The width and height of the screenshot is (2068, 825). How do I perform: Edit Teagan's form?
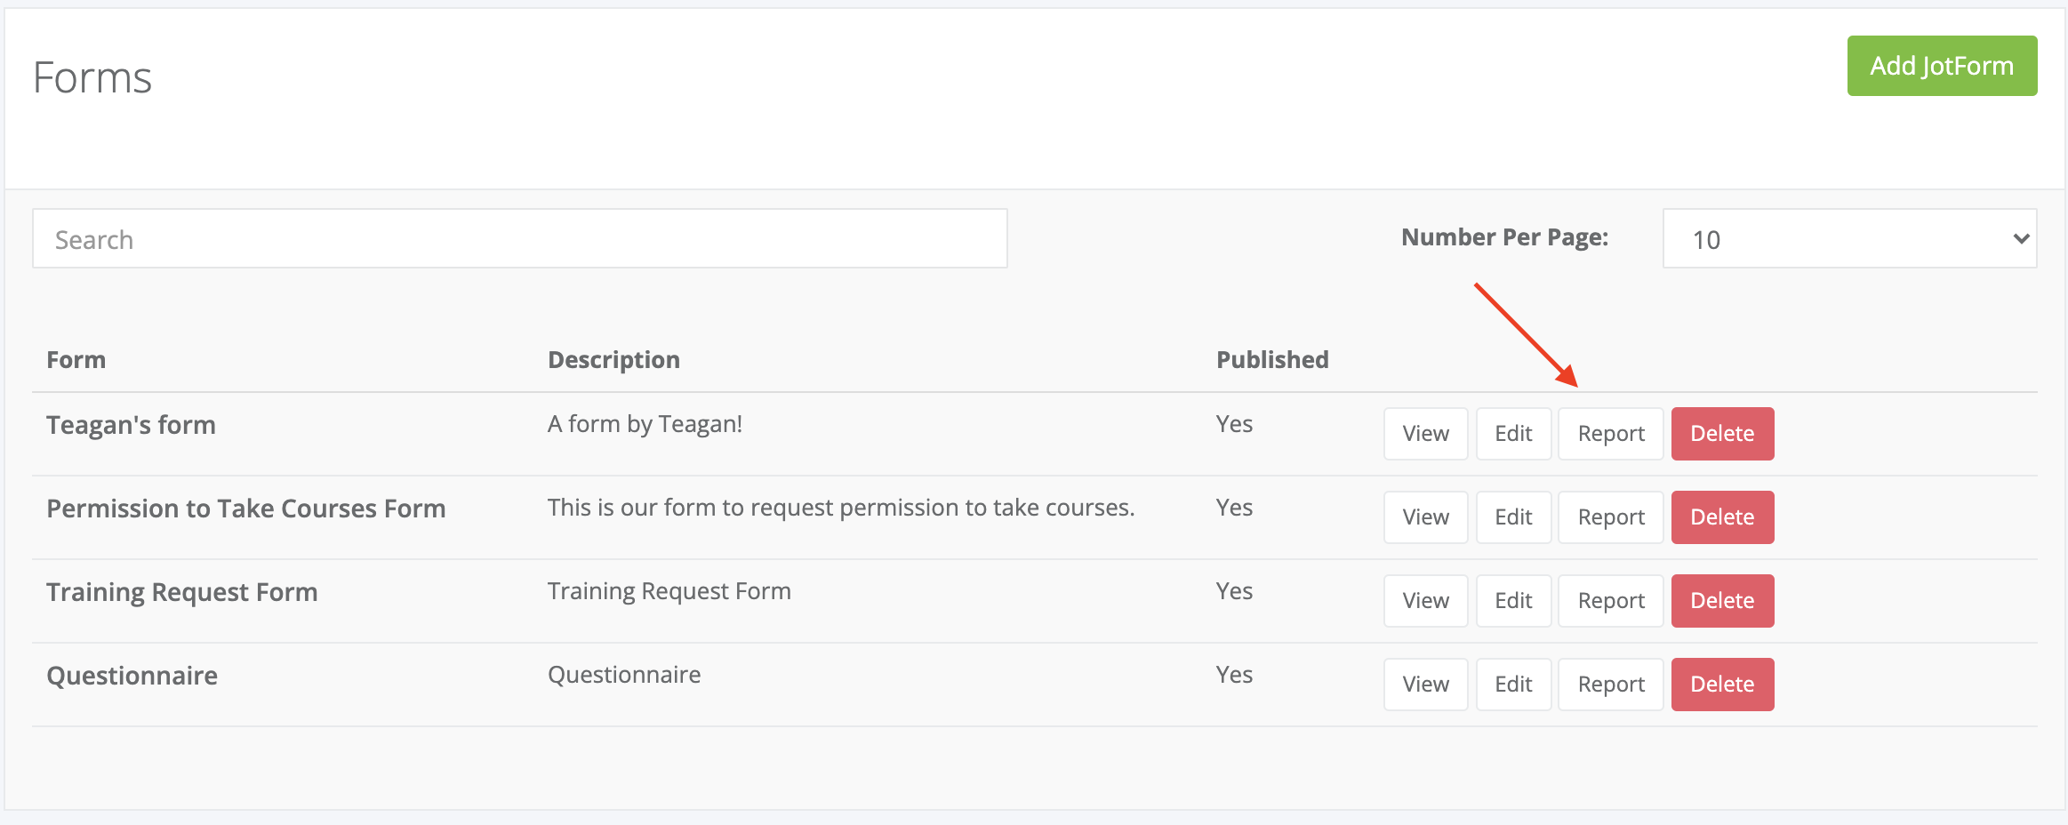[1513, 434]
